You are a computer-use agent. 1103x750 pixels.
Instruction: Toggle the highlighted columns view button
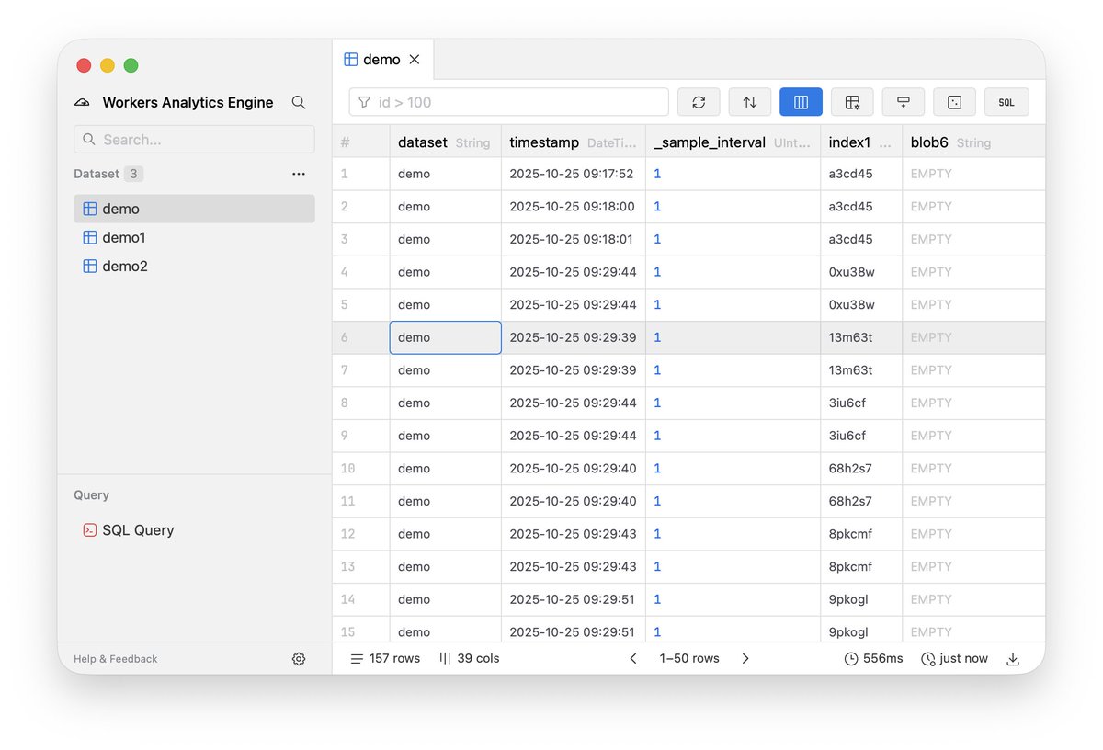pyautogui.click(x=801, y=102)
